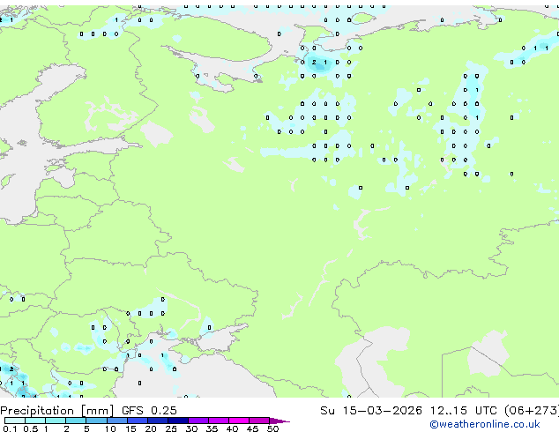559x432 pixels.
Task: Click the blue 10 mm legend swatch
Action: tap(117, 421)
